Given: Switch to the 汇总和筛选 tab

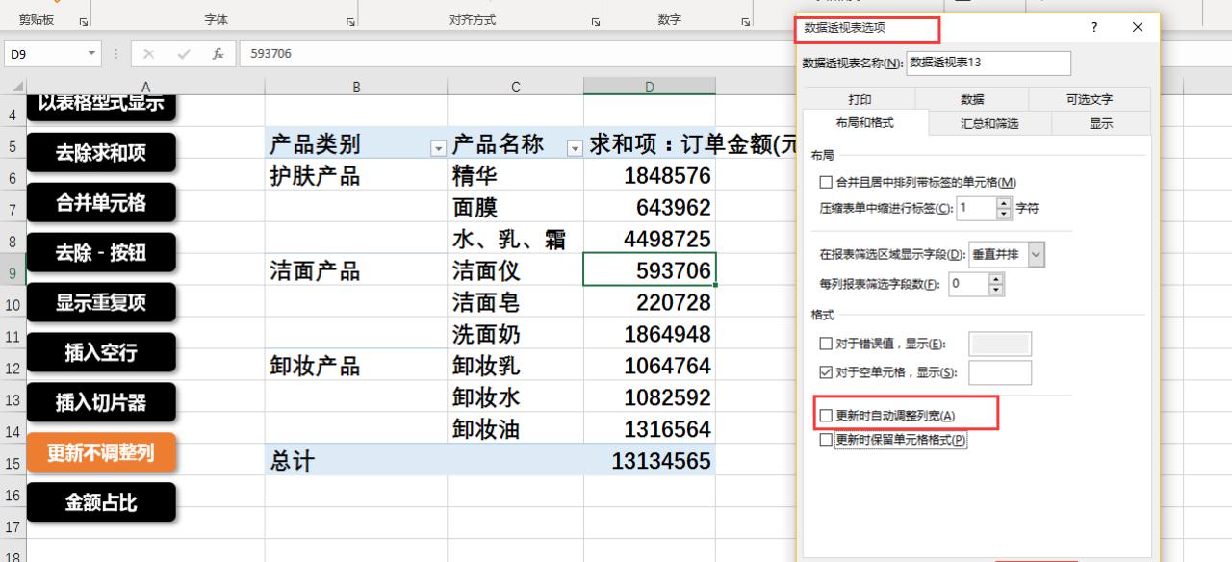Looking at the screenshot, I should [989, 123].
